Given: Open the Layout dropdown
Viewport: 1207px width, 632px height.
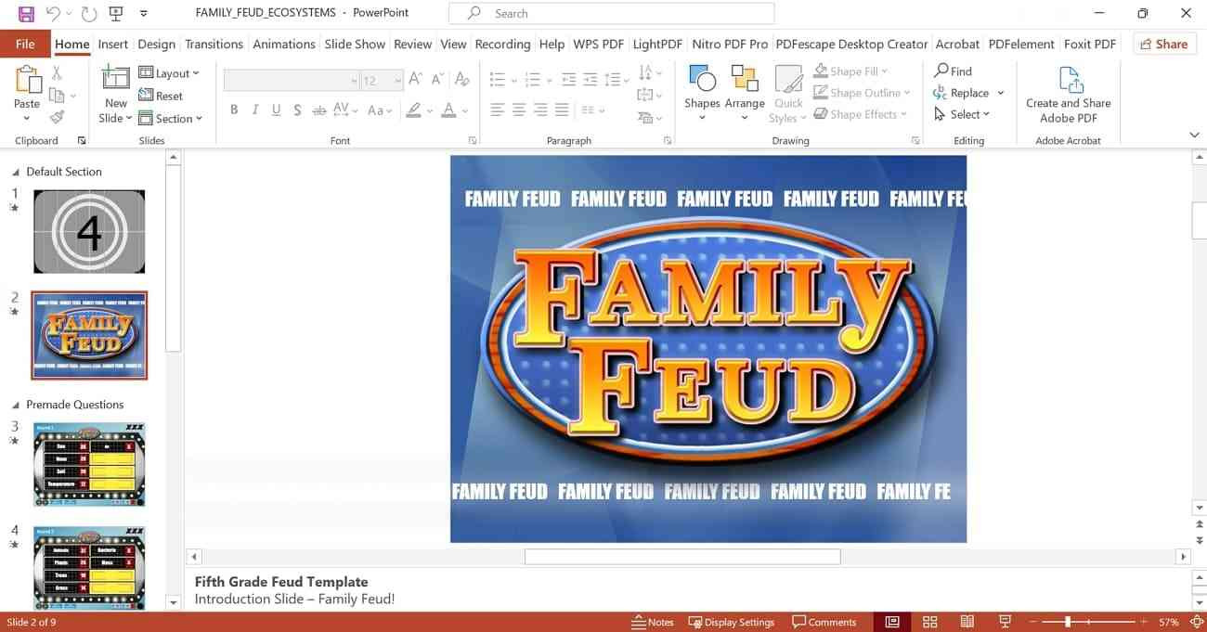Looking at the screenshot, I should click(x=169, y=73).
